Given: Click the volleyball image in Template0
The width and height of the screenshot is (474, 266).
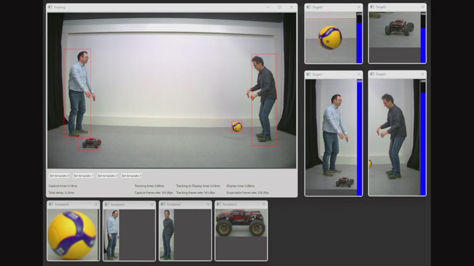Looking at the screenshot, I should (72, 234).
